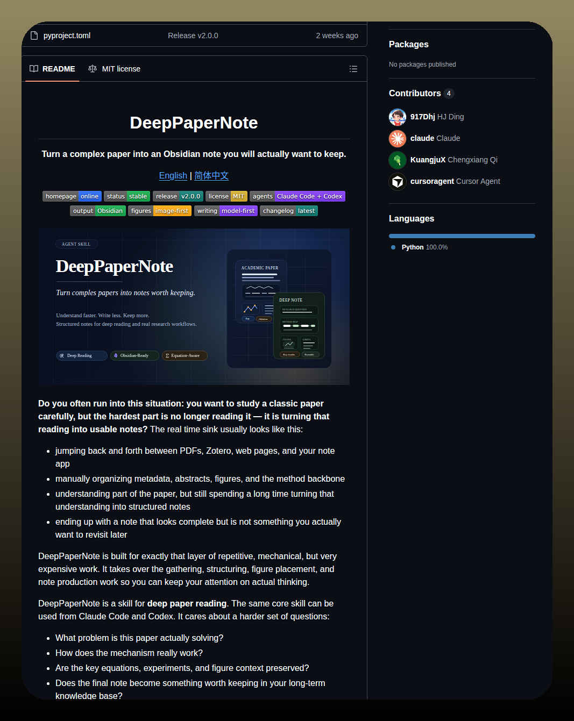Image resolution: width=574 pixels, height=721 pixels.
Task: Open the DeepPaperNote banner image
Action: click(x=194, y=306)
